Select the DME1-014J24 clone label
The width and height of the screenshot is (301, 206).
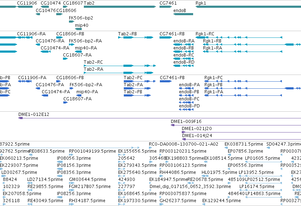click(197, 136)
